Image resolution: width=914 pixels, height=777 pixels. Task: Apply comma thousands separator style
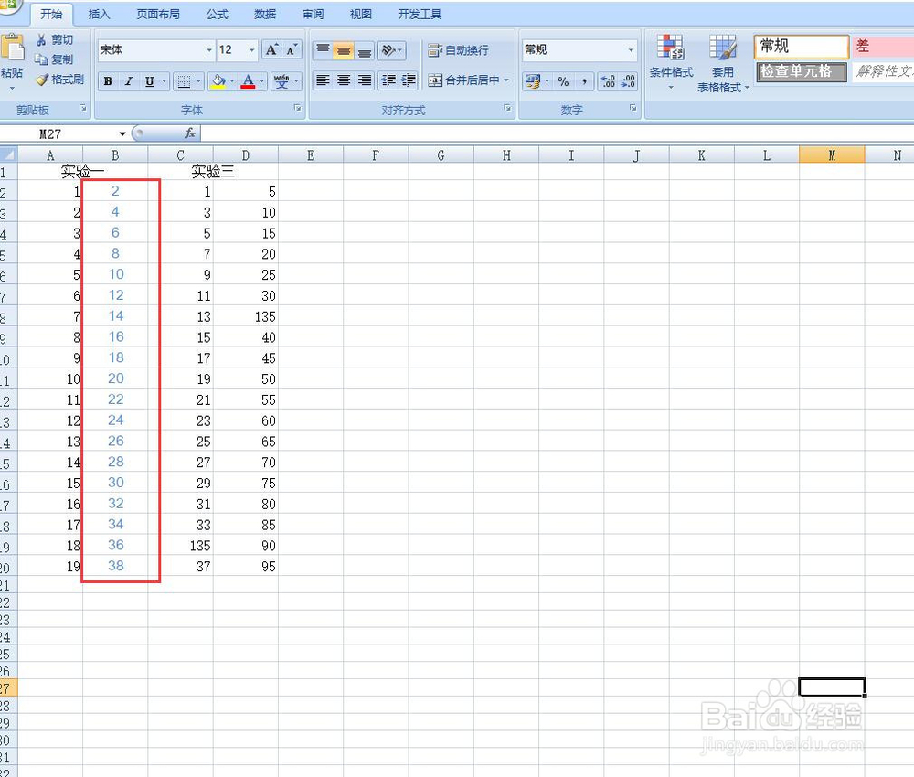(x=584, y=81)
